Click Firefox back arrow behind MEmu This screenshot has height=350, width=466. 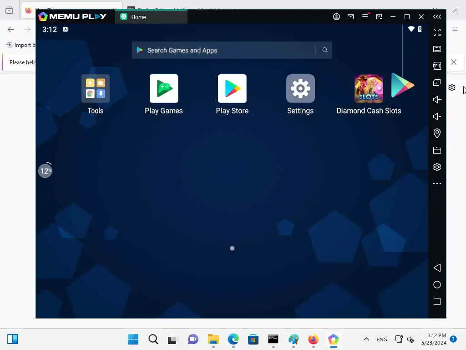click(x=11, y=29)
